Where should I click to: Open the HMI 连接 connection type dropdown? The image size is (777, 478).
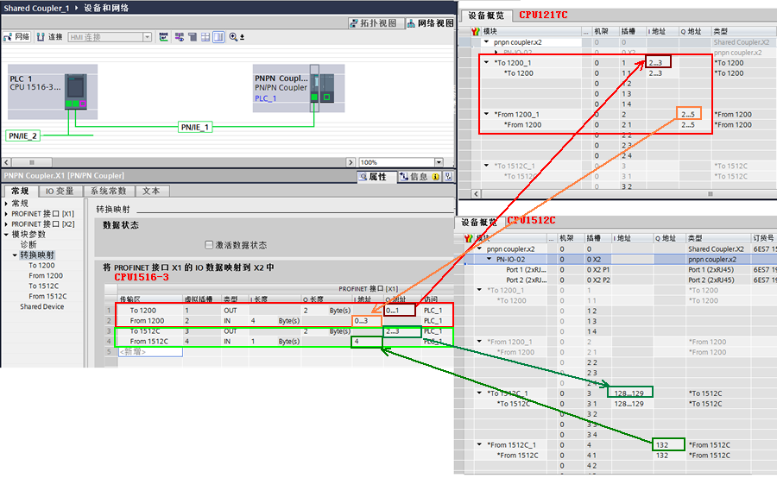click(x=147, y=37)
